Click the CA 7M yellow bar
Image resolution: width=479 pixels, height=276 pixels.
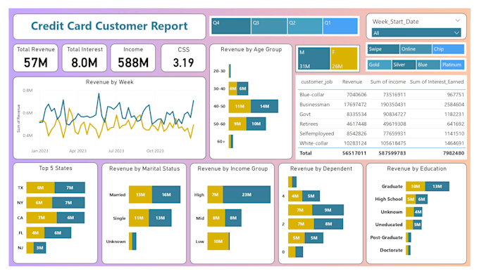(42, 218)
